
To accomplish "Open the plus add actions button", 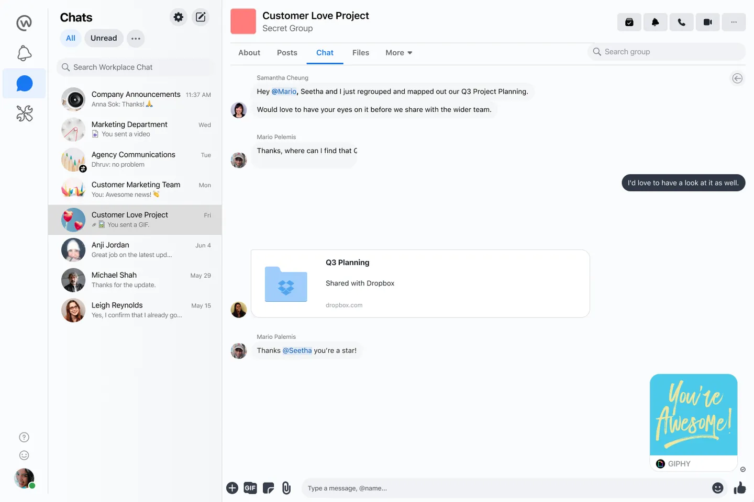I will [232, 488].
